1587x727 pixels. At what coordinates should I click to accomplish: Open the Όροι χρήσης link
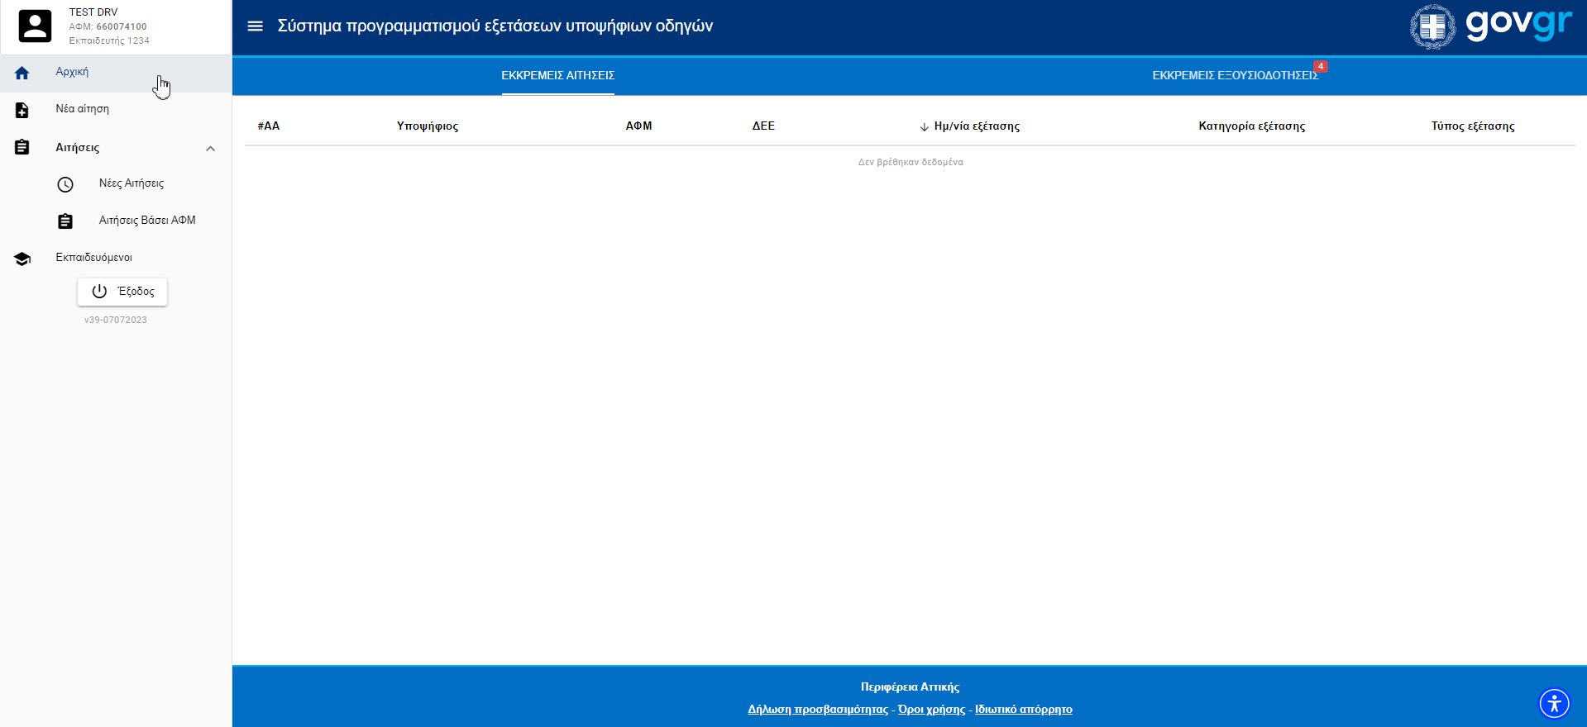[x=931, y=710]
